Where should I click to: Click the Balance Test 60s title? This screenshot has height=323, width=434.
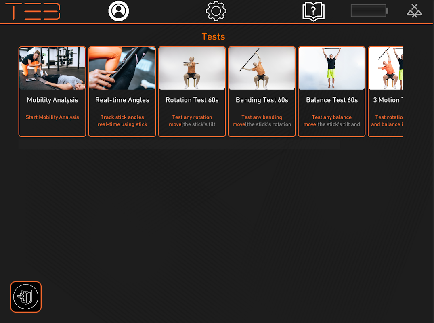(x=331, y=100)
